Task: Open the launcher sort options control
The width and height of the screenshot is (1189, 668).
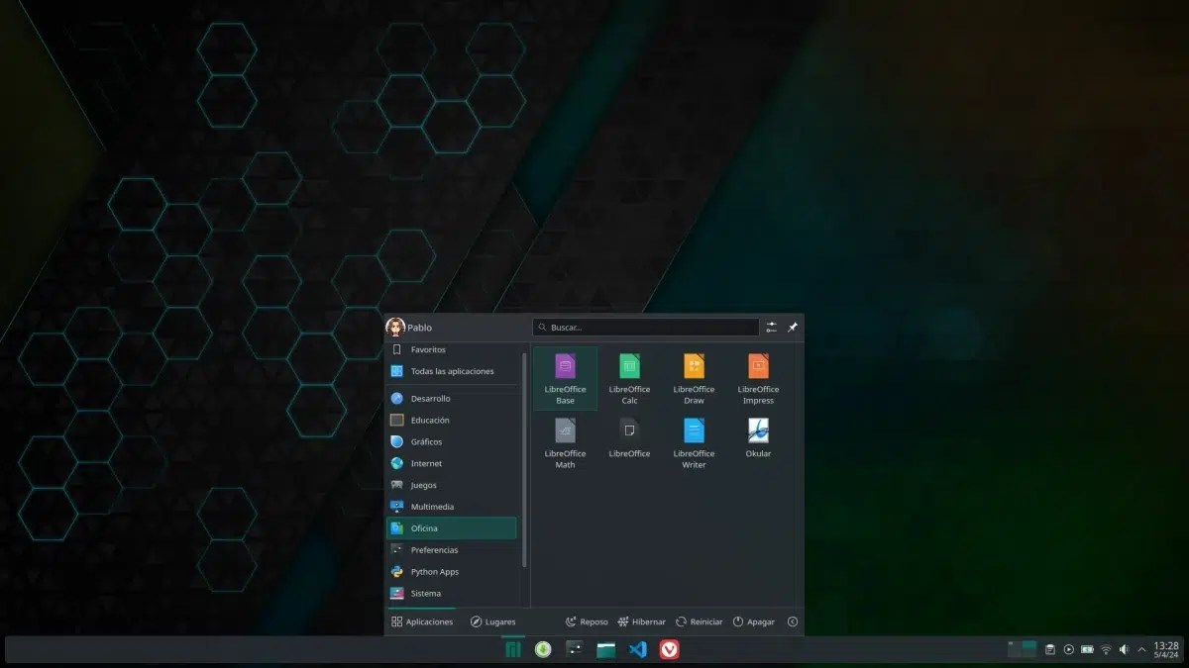Action: (771, 327)
